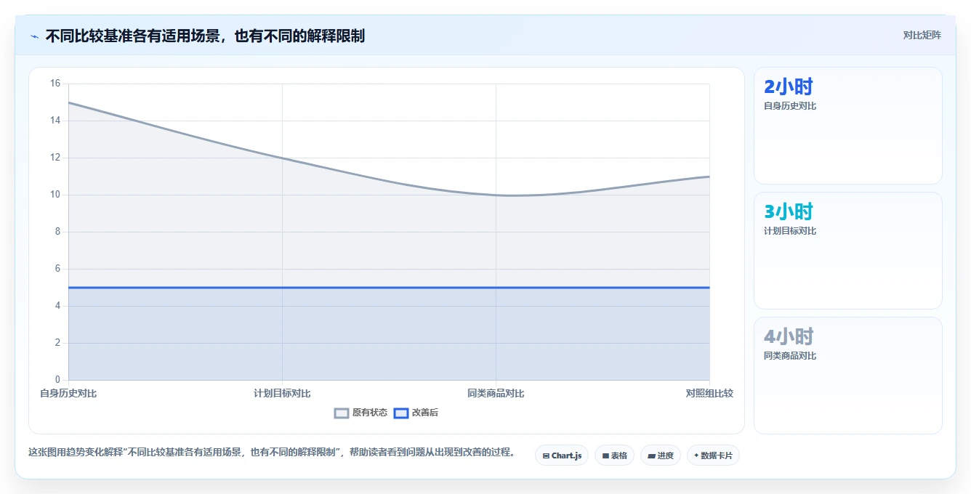Screen dimensions: 971x494
Task: Click the sparkle icon in 数据卡片 tag
Action: (696, 455)
